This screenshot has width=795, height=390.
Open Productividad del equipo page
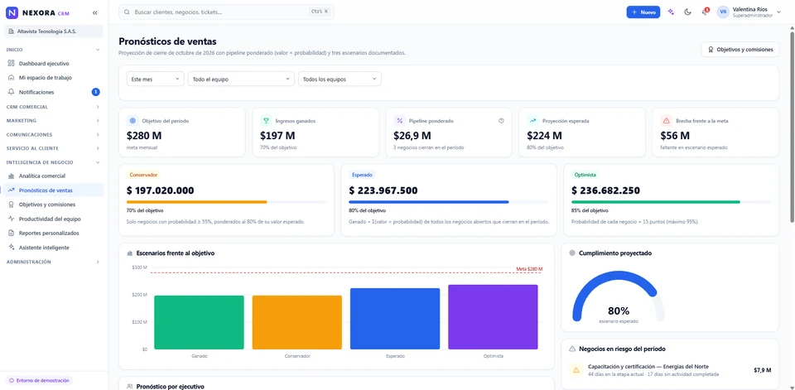pos(54,219)
